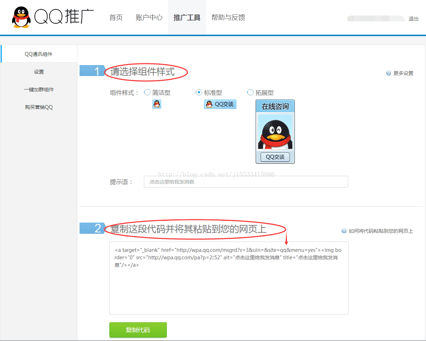Click the QQ penguin logo
Viewport: 426px width, 341px height.
[x=21, y=17]
